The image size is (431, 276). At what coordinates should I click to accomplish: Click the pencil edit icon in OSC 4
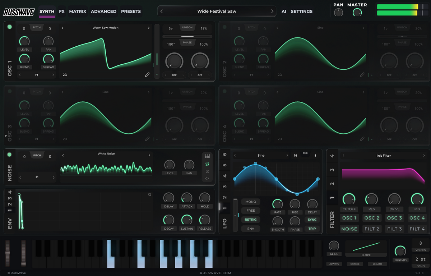(x=362, y=139)
